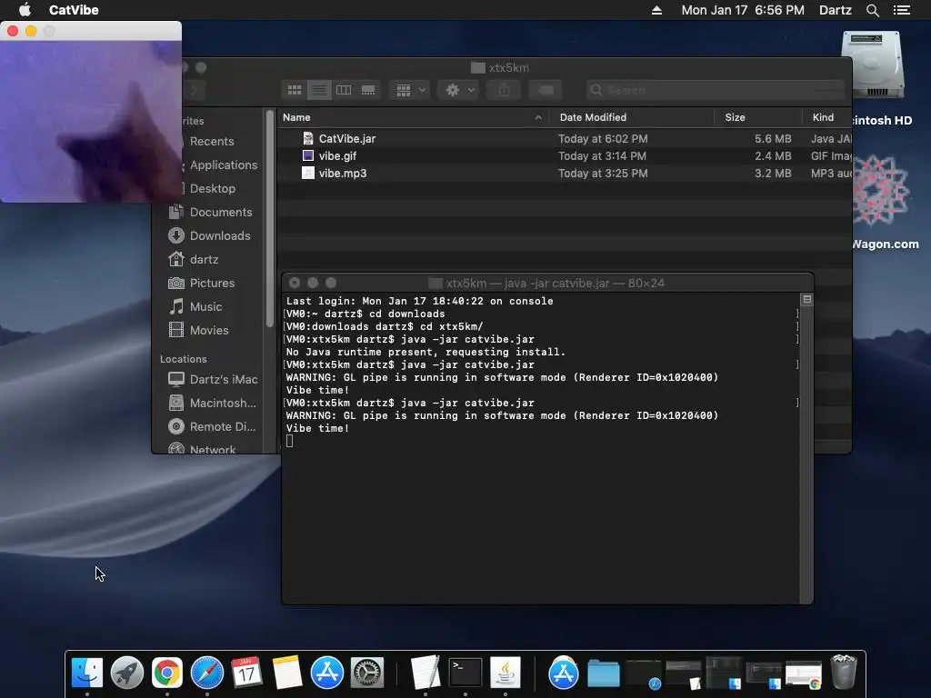The width and height of the screenshot is (931, 698).
Task: Select Remote Disc in Finder sidebar
Action: pos(214,427)
